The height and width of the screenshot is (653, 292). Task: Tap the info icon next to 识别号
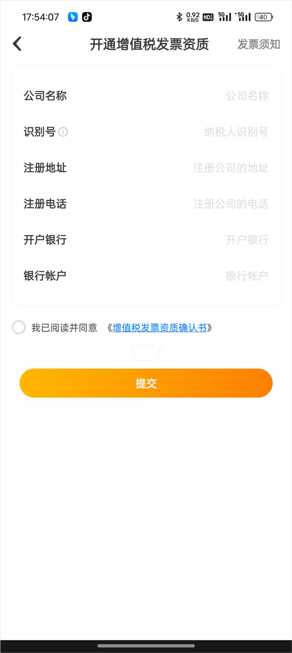point(63,132)
